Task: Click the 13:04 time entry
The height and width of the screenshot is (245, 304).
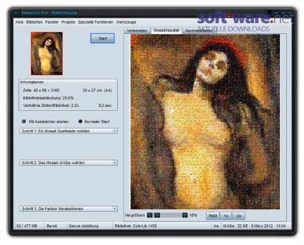Action: (281, 226)
